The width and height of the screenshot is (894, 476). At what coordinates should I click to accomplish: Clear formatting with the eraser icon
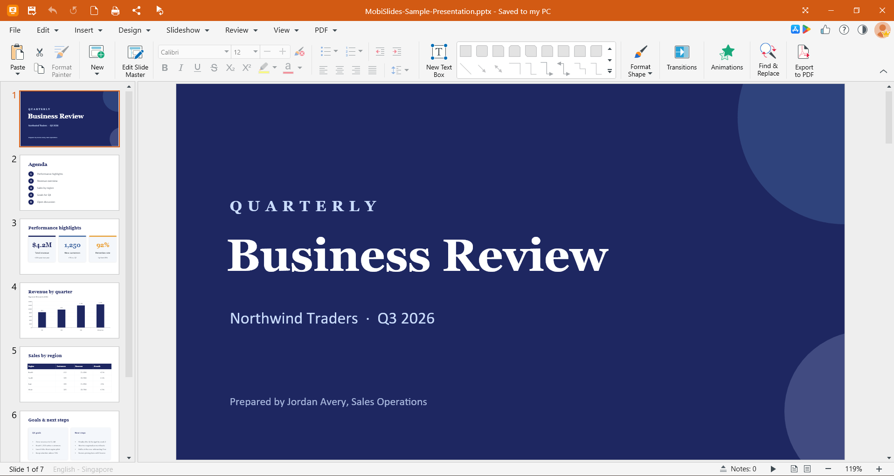[300, 52]
